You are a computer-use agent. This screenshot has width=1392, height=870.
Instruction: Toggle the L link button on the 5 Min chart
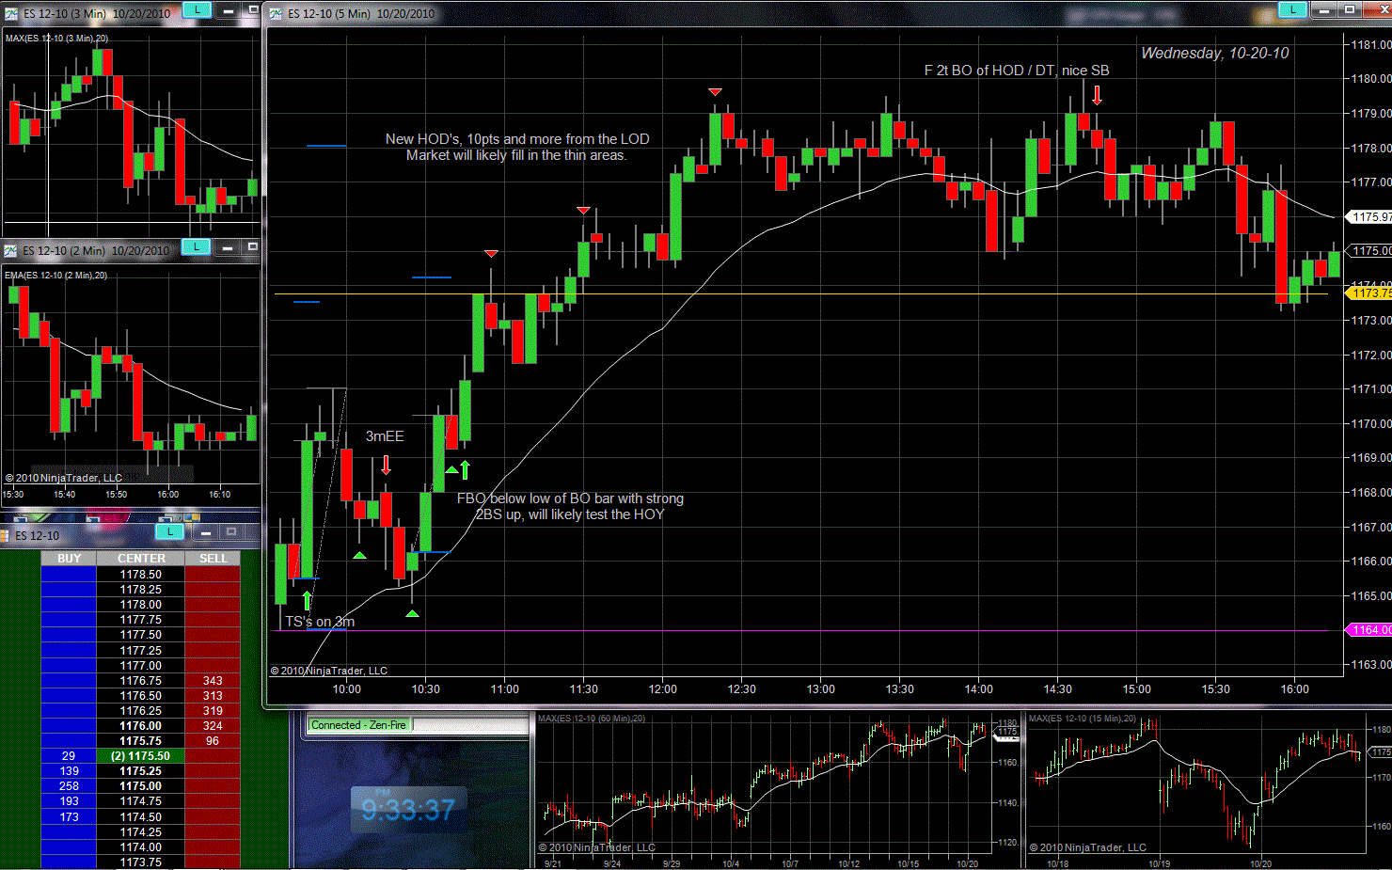1292,9
